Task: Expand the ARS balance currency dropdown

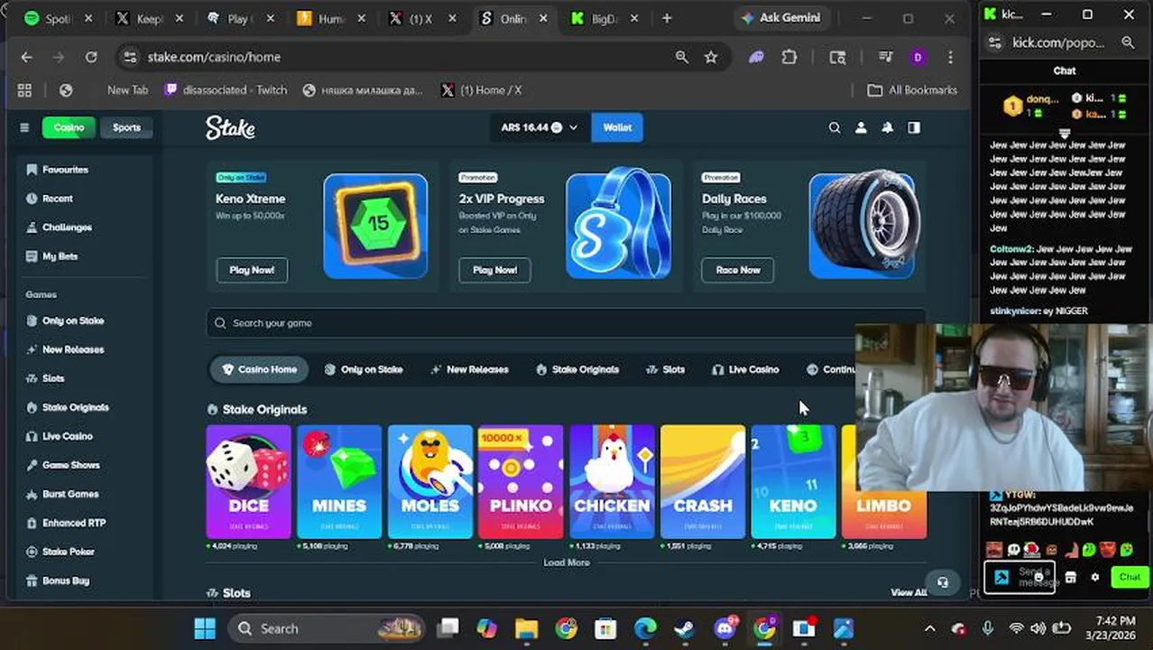Action: click(x=539, y=127)
